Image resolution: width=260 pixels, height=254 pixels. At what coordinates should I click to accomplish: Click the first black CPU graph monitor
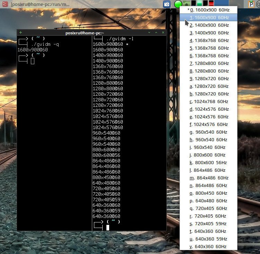point(193,3)
